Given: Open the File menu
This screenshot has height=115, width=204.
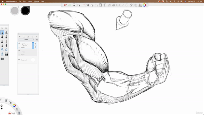Looking at the screenshot, I should pyautogui.click(x=20, y=1).
